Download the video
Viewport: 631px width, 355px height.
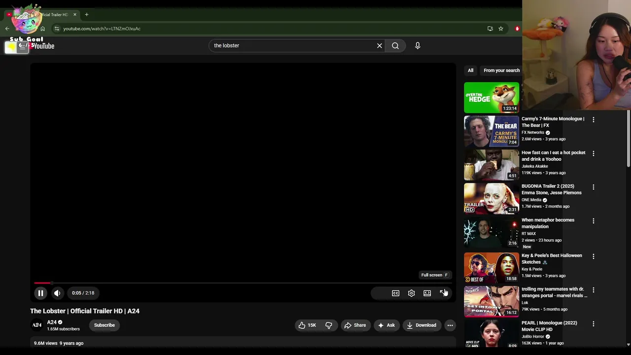pyautogui.click(x=421, y=325)
